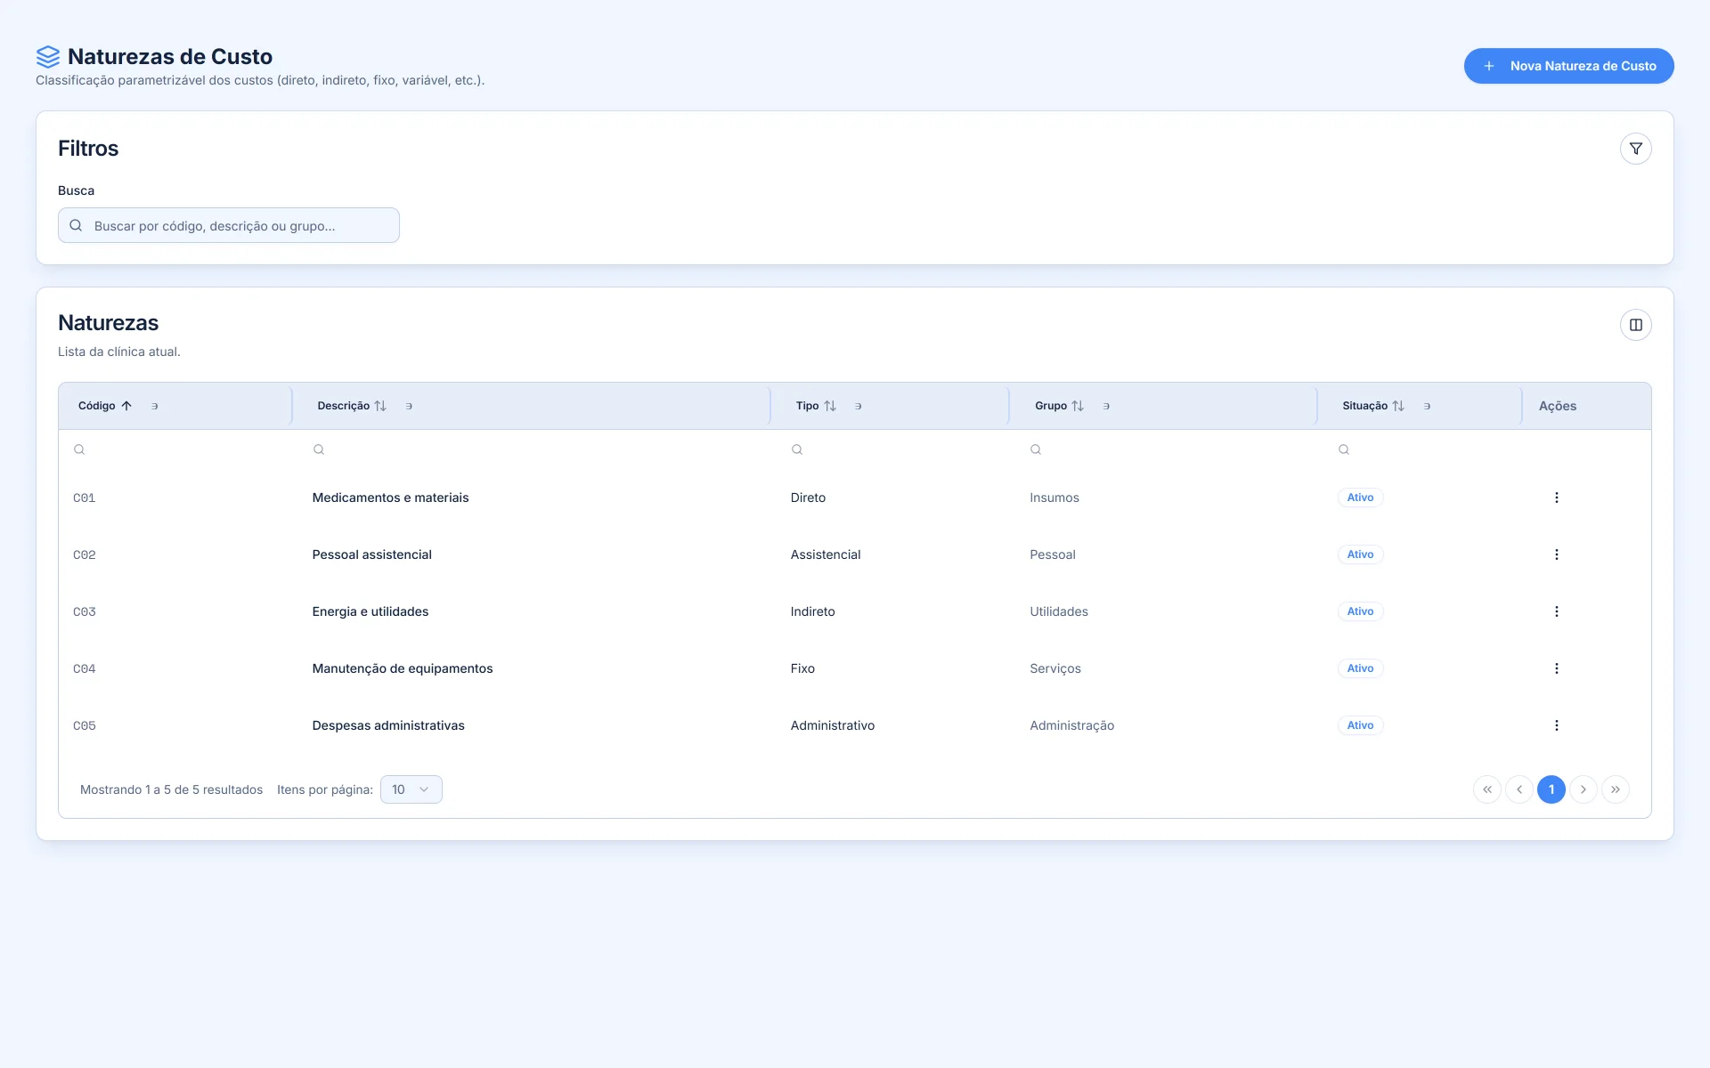Open actions menu for Pessoal assistencial row
Image resolution: width=1710 pixels, height=1068 pixels.
point(1556,554)
